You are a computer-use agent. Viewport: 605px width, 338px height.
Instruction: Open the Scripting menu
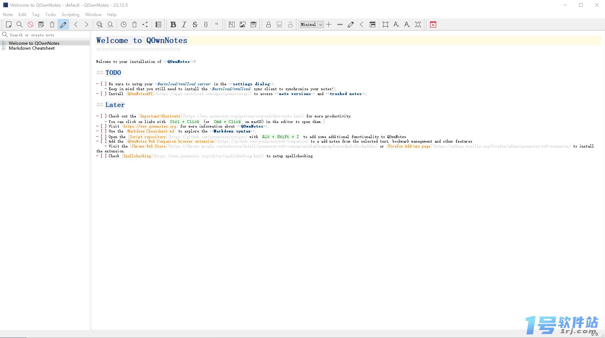point(70,15)
